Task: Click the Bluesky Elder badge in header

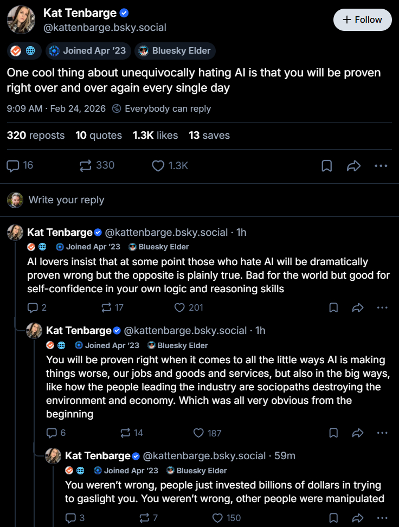Action: point(175,51)
